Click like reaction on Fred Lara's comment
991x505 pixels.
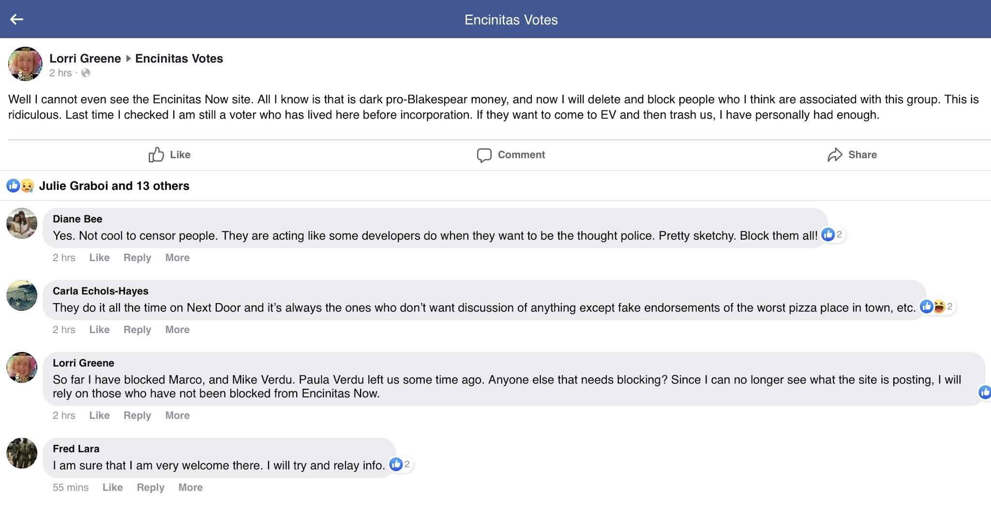[x=400, y=464]
